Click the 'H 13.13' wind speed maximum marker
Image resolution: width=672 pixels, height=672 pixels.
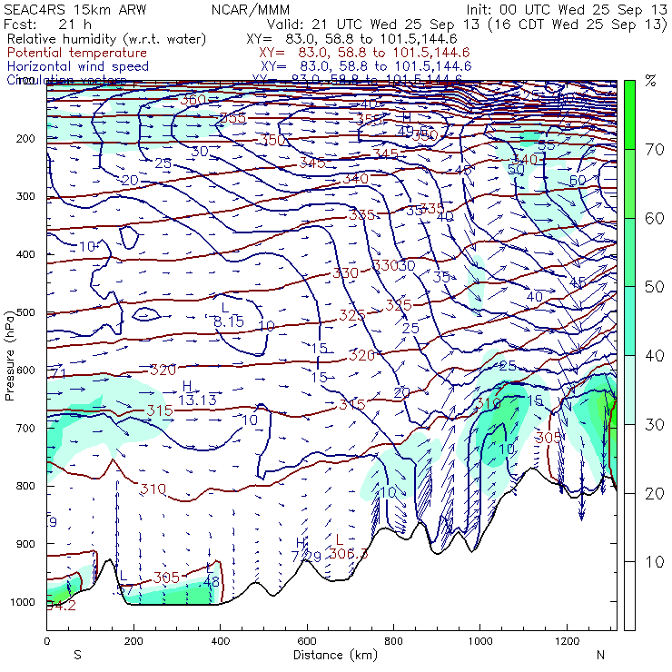click(197, 393)
